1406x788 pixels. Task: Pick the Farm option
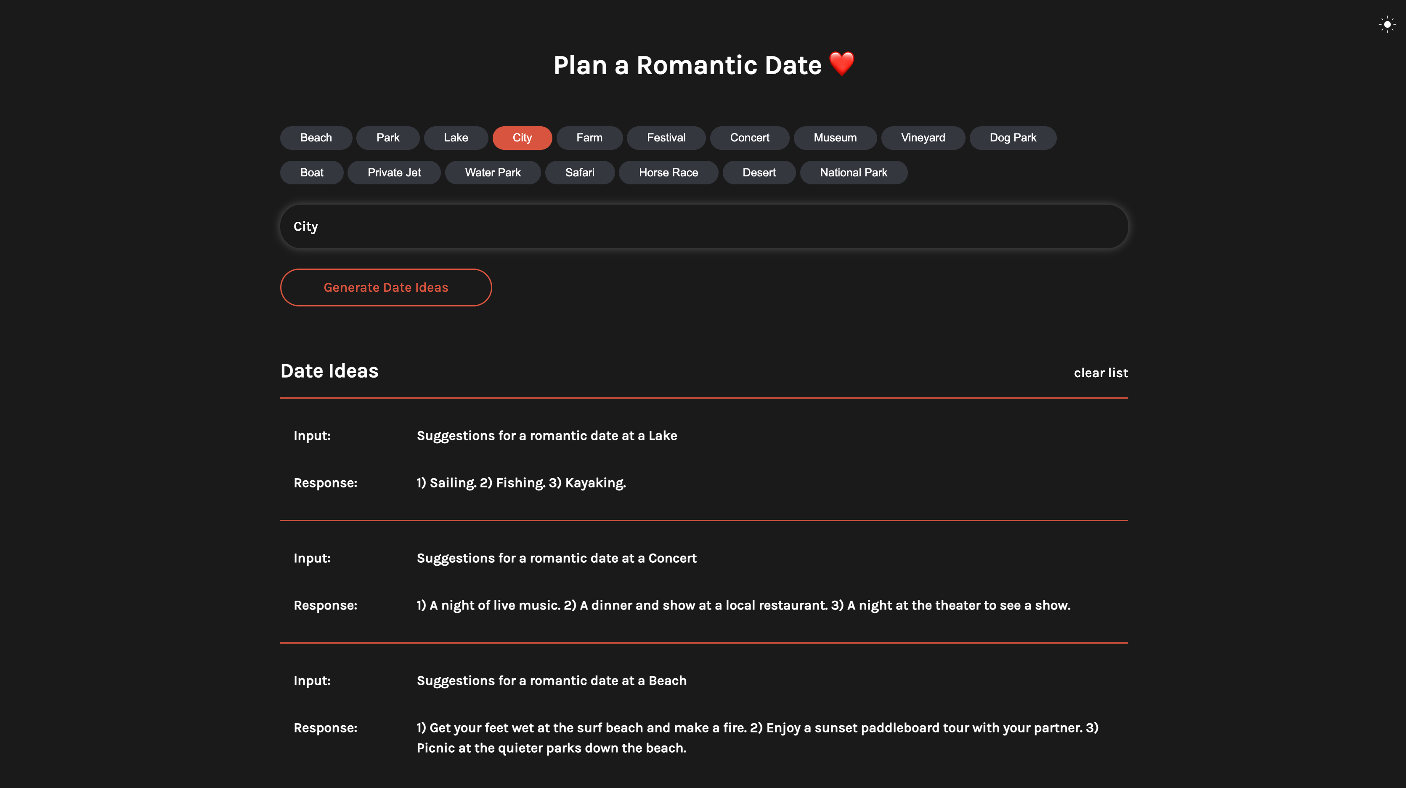(x=589, y=138)
